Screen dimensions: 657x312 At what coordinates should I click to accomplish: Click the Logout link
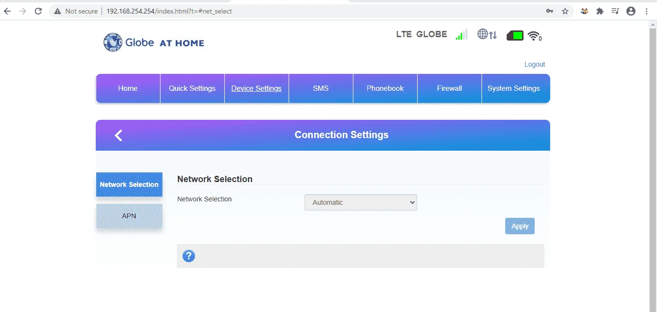[535, 64]
